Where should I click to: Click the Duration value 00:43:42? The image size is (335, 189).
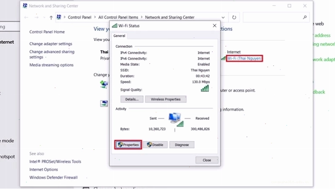[x=203, y=76]
